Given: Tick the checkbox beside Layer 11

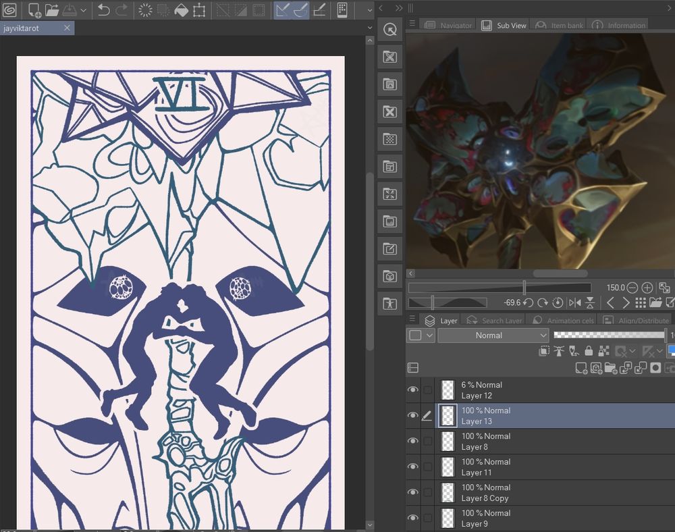Looking at the screenshot, I should click(427, 467).
